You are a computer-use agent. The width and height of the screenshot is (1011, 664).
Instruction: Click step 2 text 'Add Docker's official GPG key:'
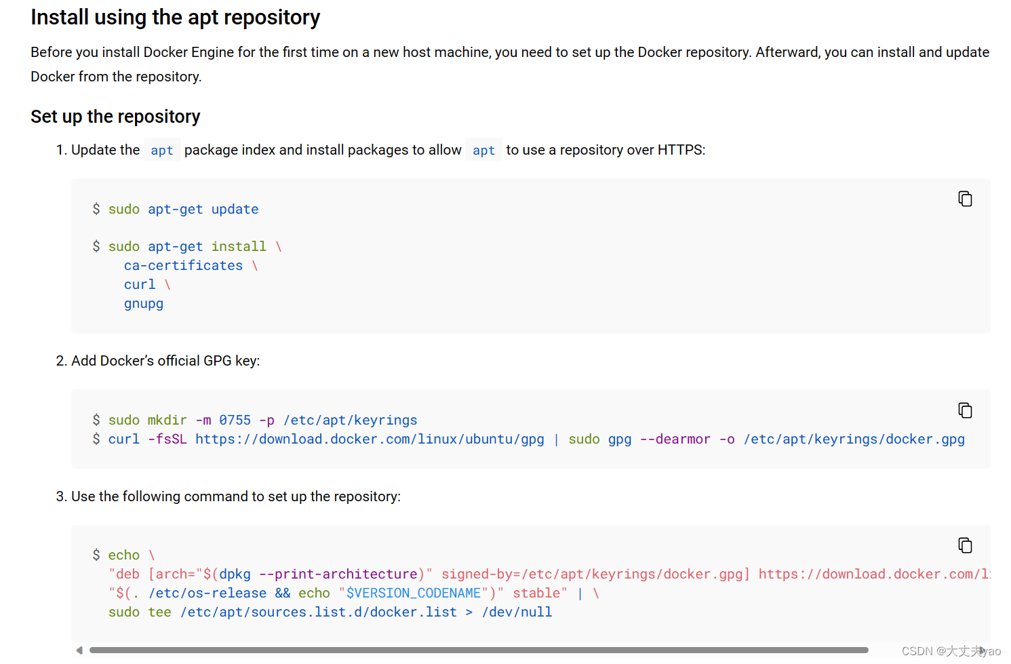[x=165, y=361]
